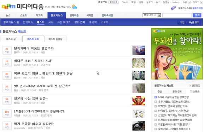Click the 45 추천 recommendation box
This screenshot has width=204, height=132.
click(x=7, y=75)
